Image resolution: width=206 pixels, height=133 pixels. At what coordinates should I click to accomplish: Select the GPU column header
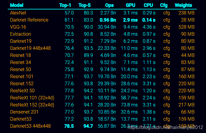pos(130,5)
